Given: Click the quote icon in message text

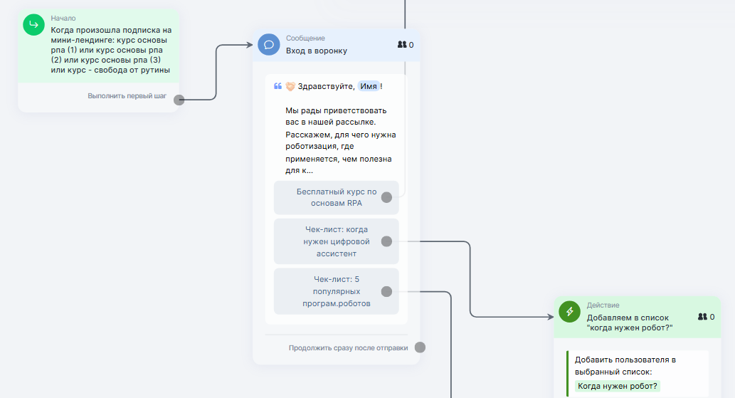Looking at the screenshot, I should tap(278, 86).
